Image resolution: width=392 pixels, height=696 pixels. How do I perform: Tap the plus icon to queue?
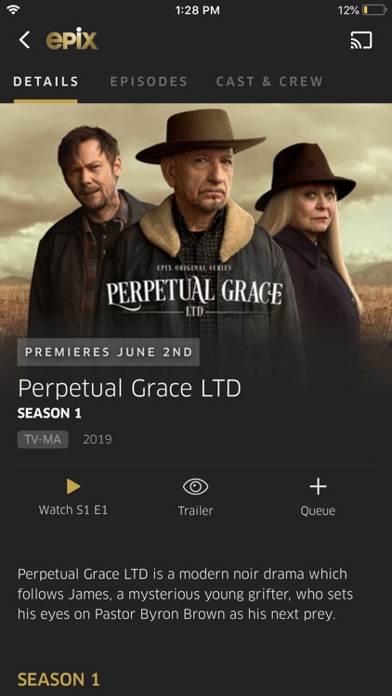[x=318, y=486]
